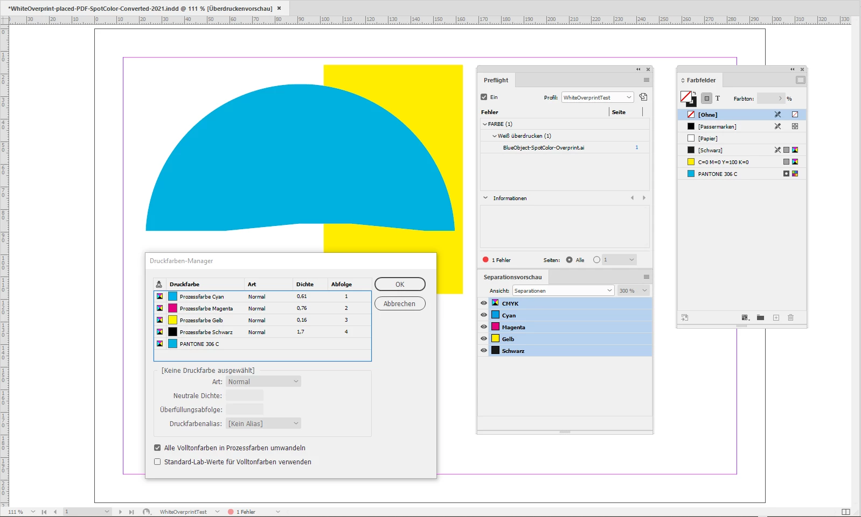Select Prozessfarbe Magenta row in ink list

[262, 308]
